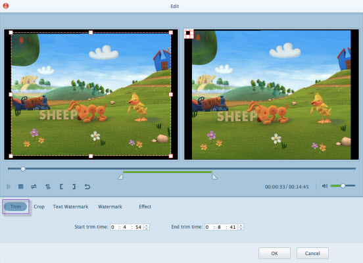
Task: Click End trim time seconds field
Action: tap(233, 227)
